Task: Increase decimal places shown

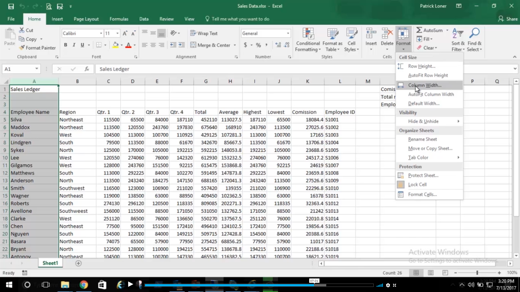Action: click(278, 45)
